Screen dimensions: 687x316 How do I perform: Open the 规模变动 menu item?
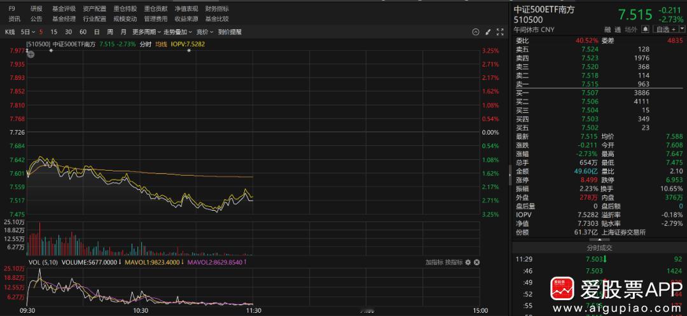pyautogui.click(x=125, y=19)
